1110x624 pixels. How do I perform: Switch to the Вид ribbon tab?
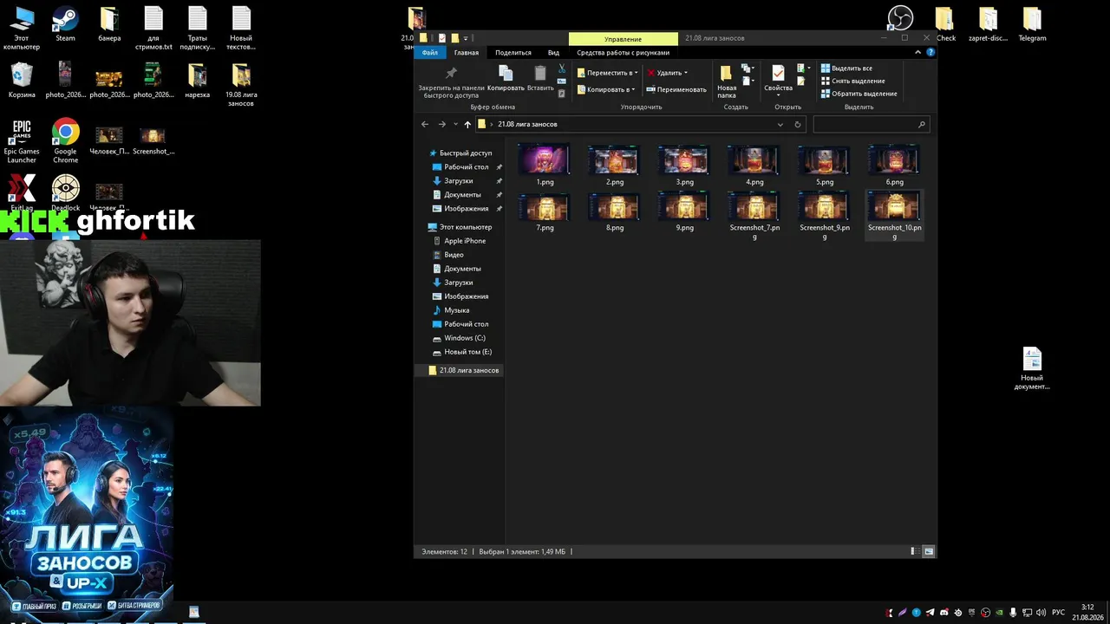click(553, 53)
